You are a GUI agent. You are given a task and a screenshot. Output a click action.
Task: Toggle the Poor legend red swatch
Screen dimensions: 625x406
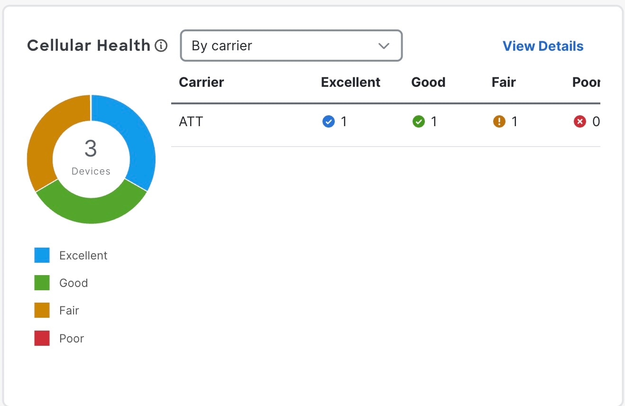pos(42,338)
